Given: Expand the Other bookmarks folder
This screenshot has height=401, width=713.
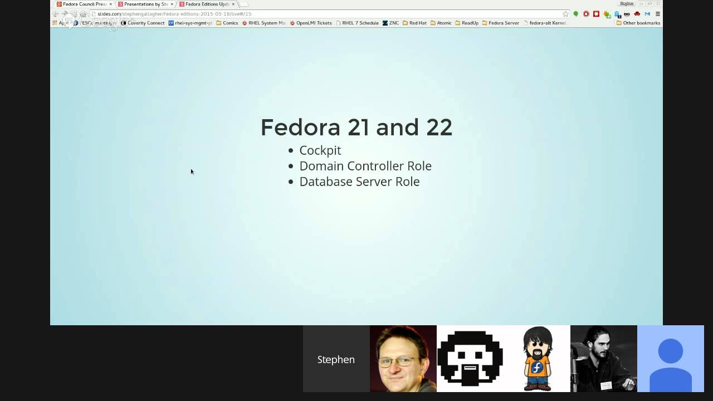Looking at the screenshot, I should coord(638,23).
